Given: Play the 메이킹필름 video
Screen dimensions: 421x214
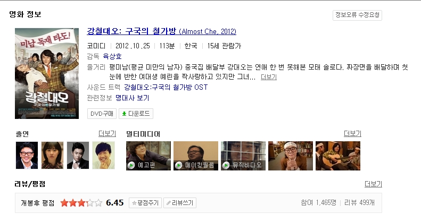Looking at the screenshot, I should click(196, 156).
